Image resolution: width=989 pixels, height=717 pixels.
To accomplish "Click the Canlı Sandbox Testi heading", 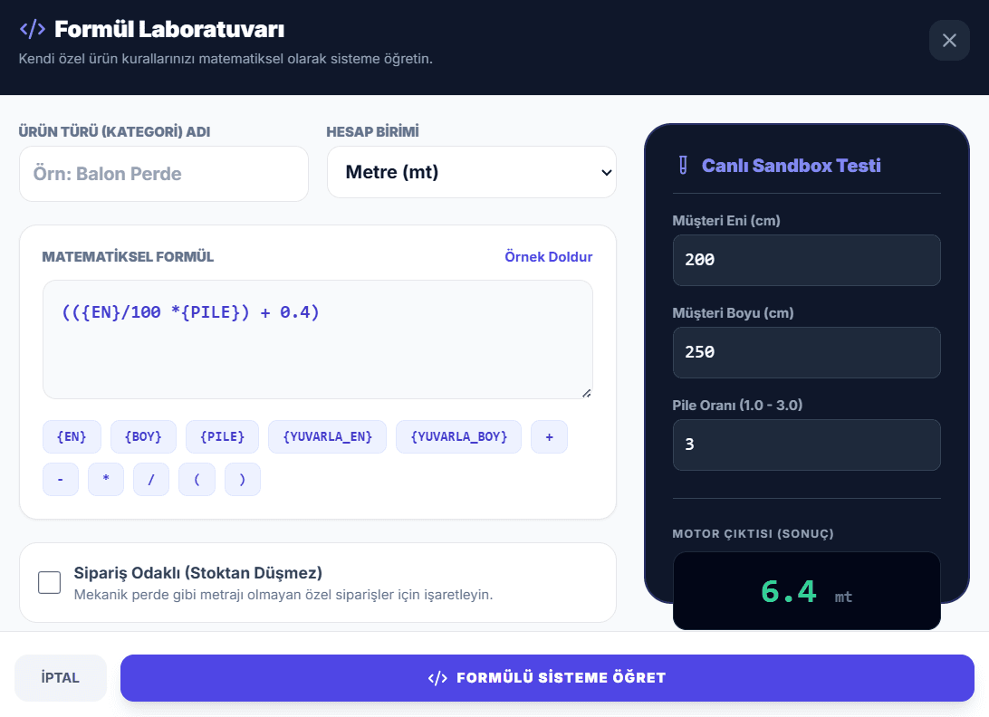I will [x=791, y=166].
